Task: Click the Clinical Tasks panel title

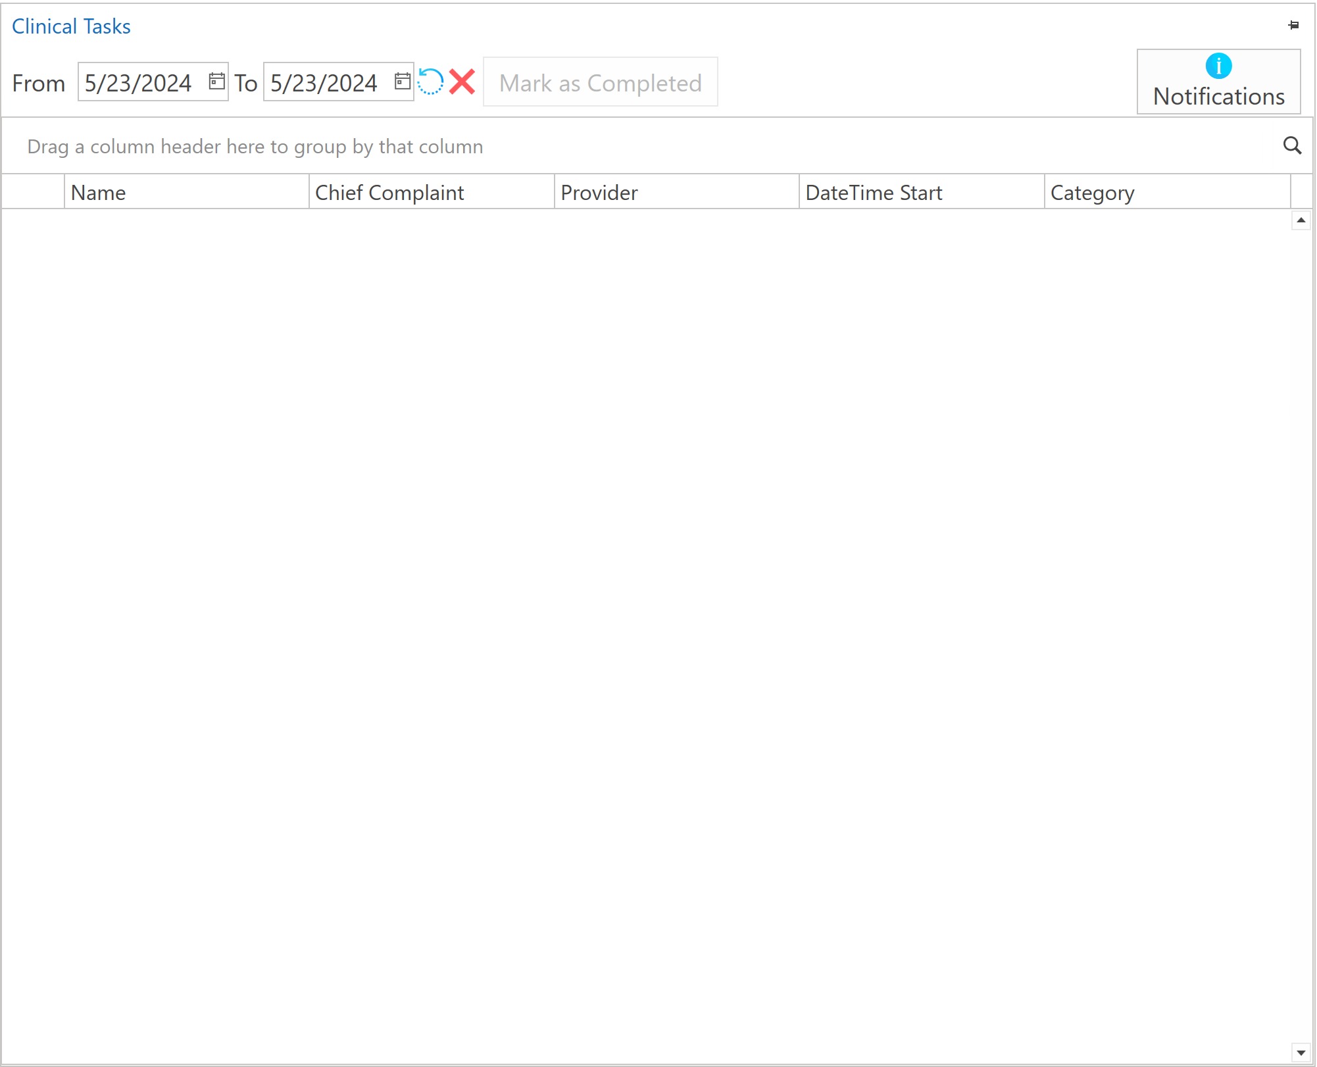Action: (71, 26)
